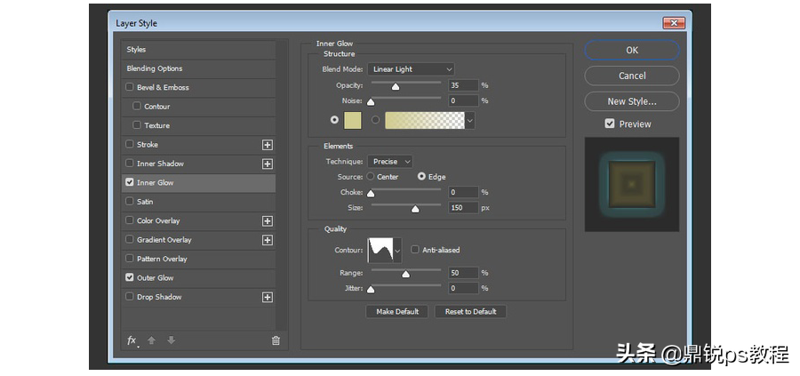Screen dimensions: 800x376
Task: Click the Opacity slider handle
Action: click(x=396, y=87)
